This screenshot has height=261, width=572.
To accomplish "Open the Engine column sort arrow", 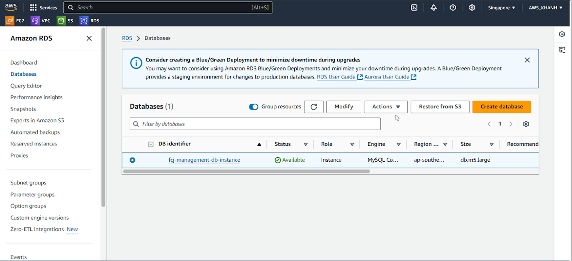I will tap(399, 144).
